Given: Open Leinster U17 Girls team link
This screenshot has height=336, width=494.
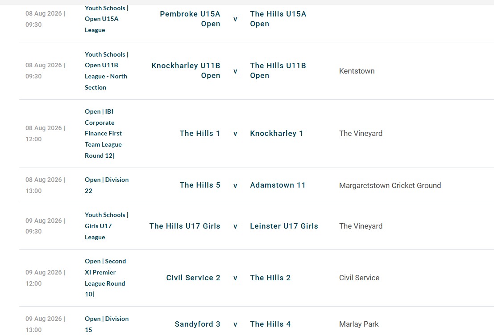Looking at the screenshot, I should tap(284, 226).
